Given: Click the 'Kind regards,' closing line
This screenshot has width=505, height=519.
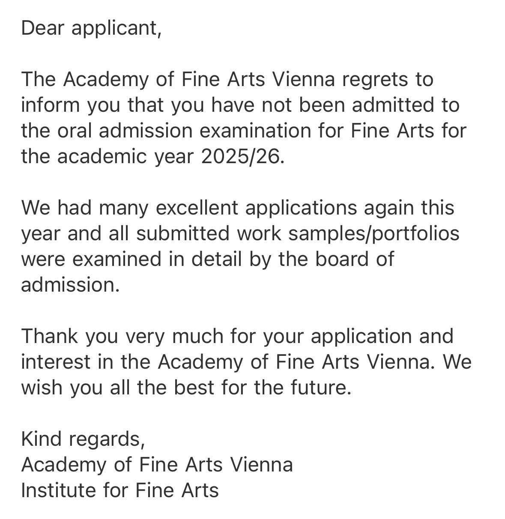Looking at the screenshot, I should pos(83,439).
